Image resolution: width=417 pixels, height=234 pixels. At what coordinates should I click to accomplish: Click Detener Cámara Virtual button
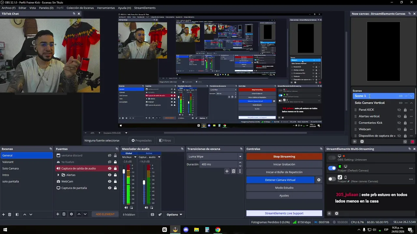(x=280, y=180)
